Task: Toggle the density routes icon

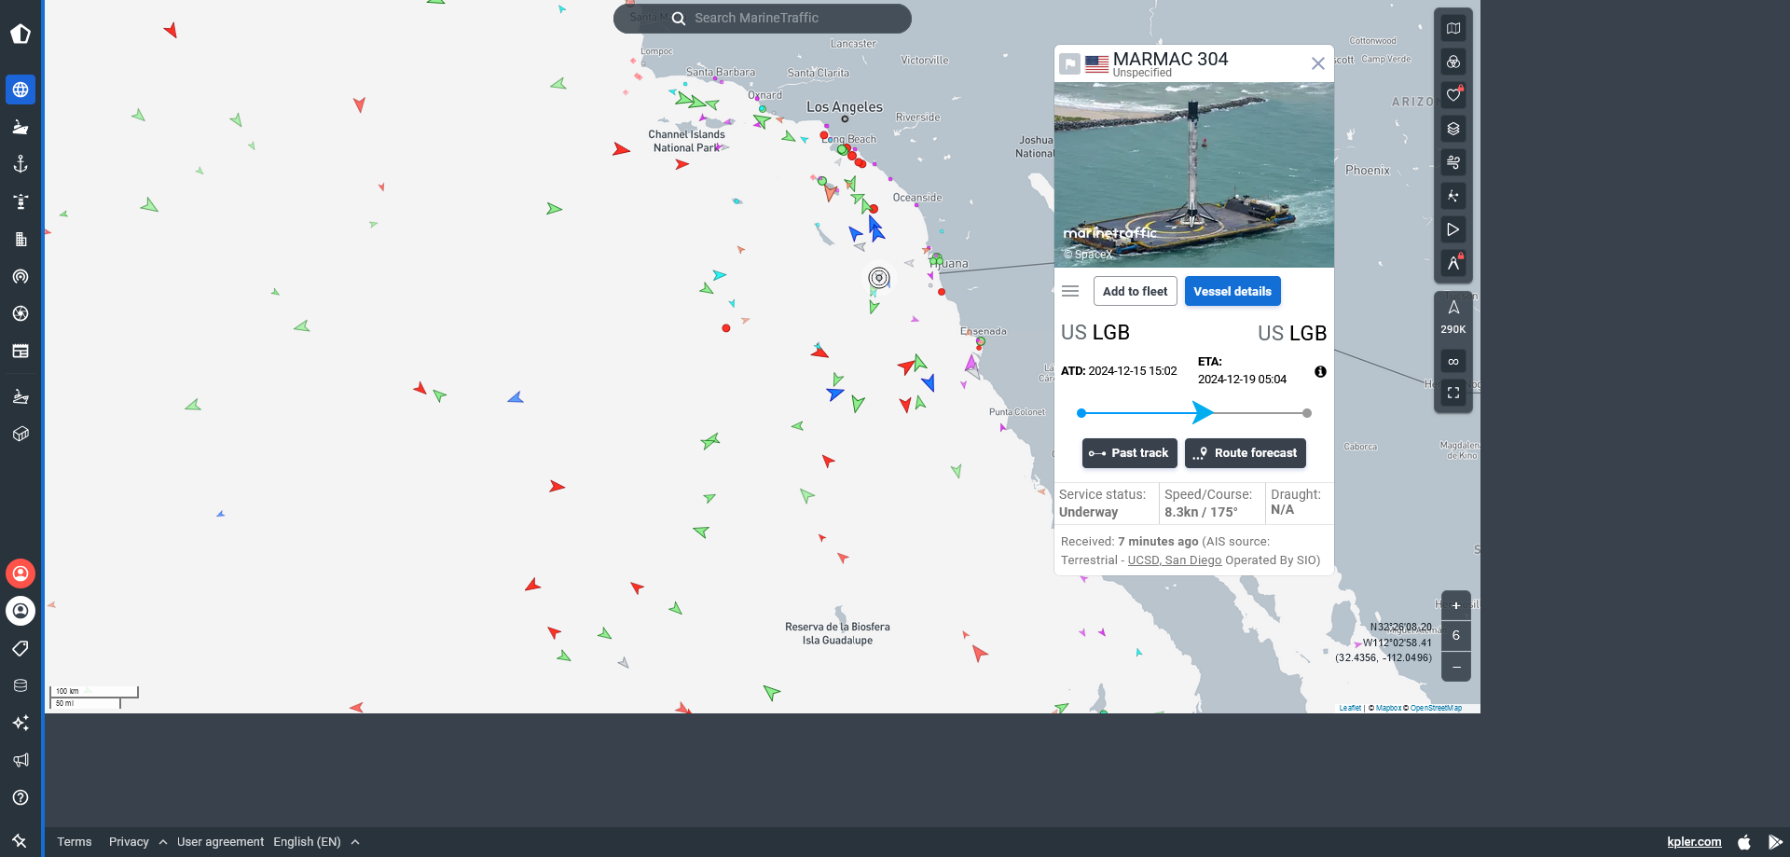Action: click(x=1453, y=196)
